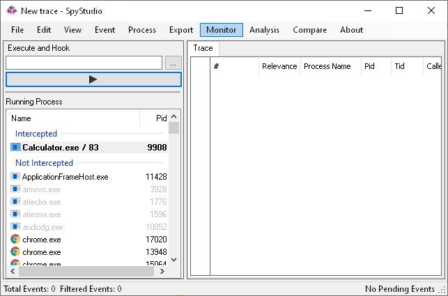Select audiodg.exe in the process list

(88, 227)
